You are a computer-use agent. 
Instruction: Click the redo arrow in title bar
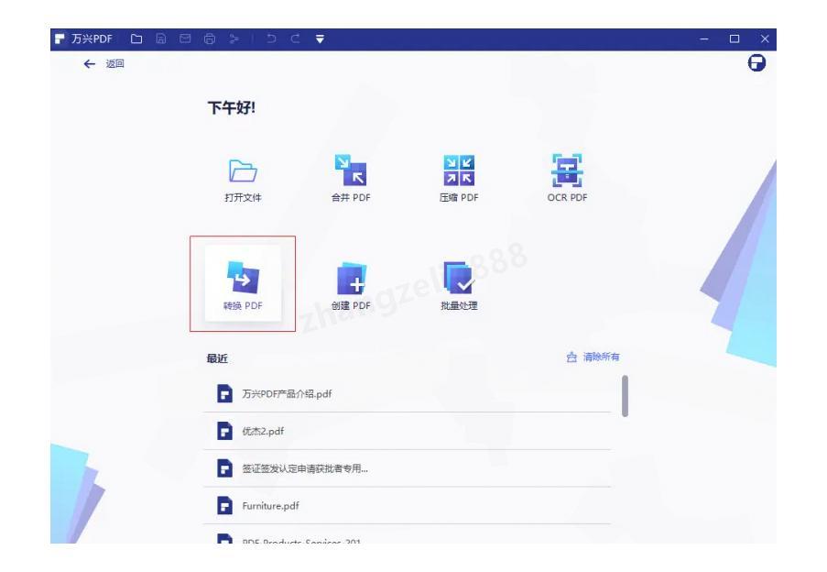[295, 38]
